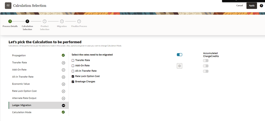
Task: Uncheck the Breakage Charges checkbox
Action: 73,82
